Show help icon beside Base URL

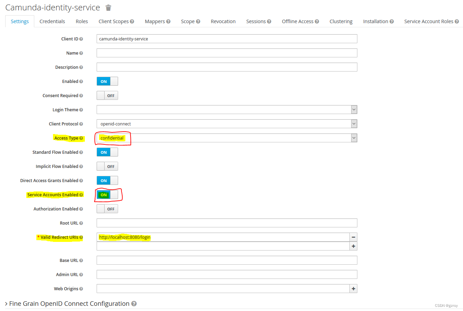tap(81, 261)
